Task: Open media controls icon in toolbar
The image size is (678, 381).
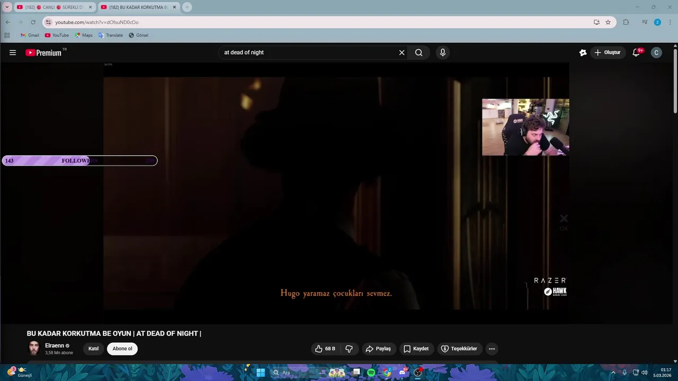Action: click(x=645, y=22)
